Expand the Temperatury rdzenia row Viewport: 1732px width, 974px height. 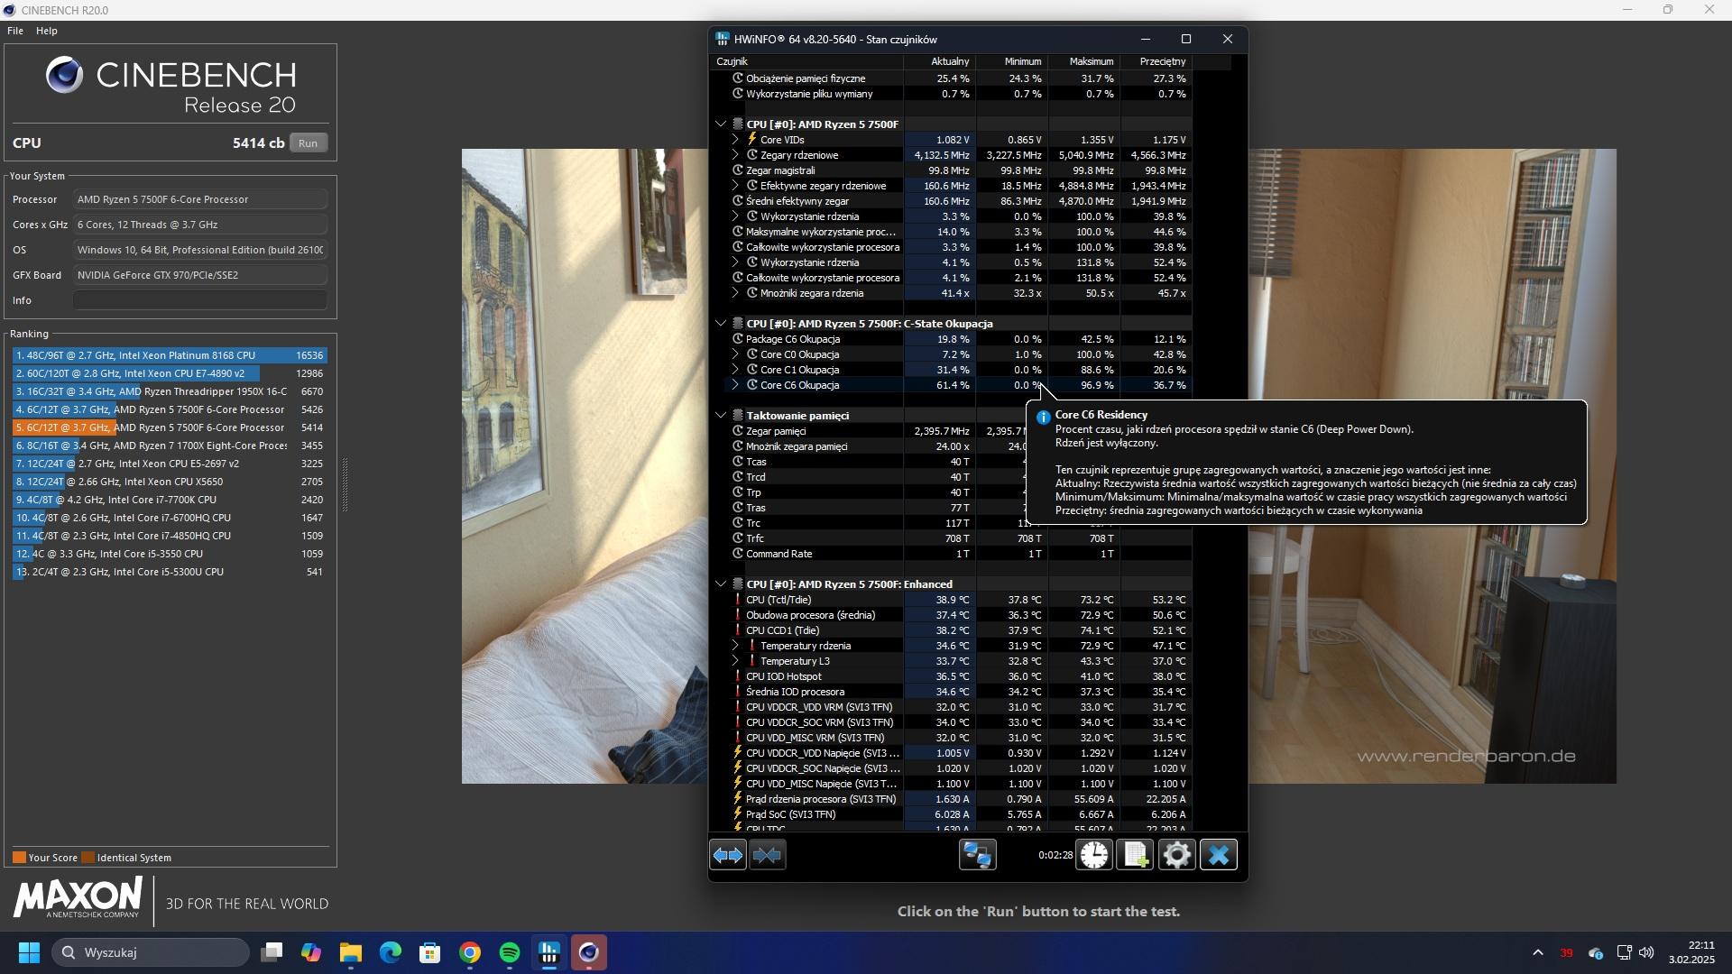pos(735,646)
